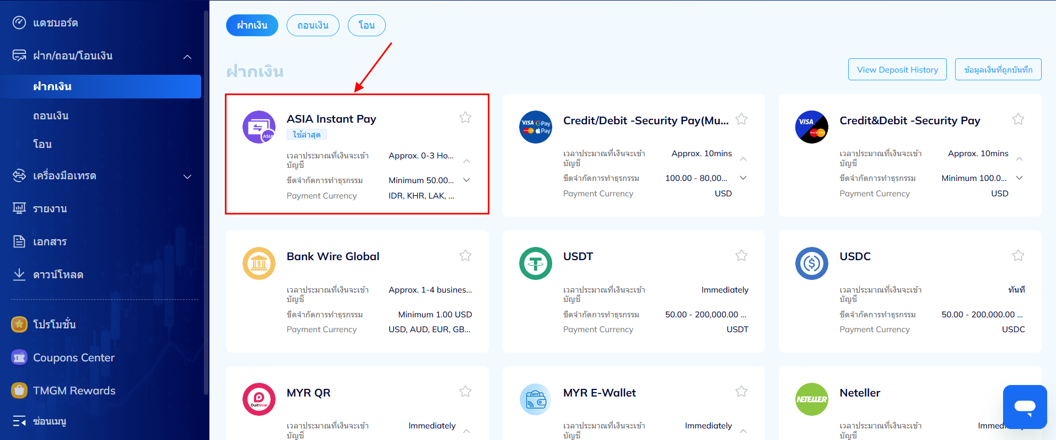Collapse Credit&Debit Security Pay arrival time chevron
The width and height of the screenshot is (1056, 440).
pyautogui.click(x=1020, y=159)
